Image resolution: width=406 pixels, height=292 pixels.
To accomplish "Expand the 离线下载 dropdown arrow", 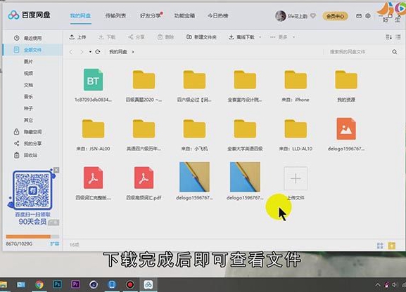I will point(260,37).
